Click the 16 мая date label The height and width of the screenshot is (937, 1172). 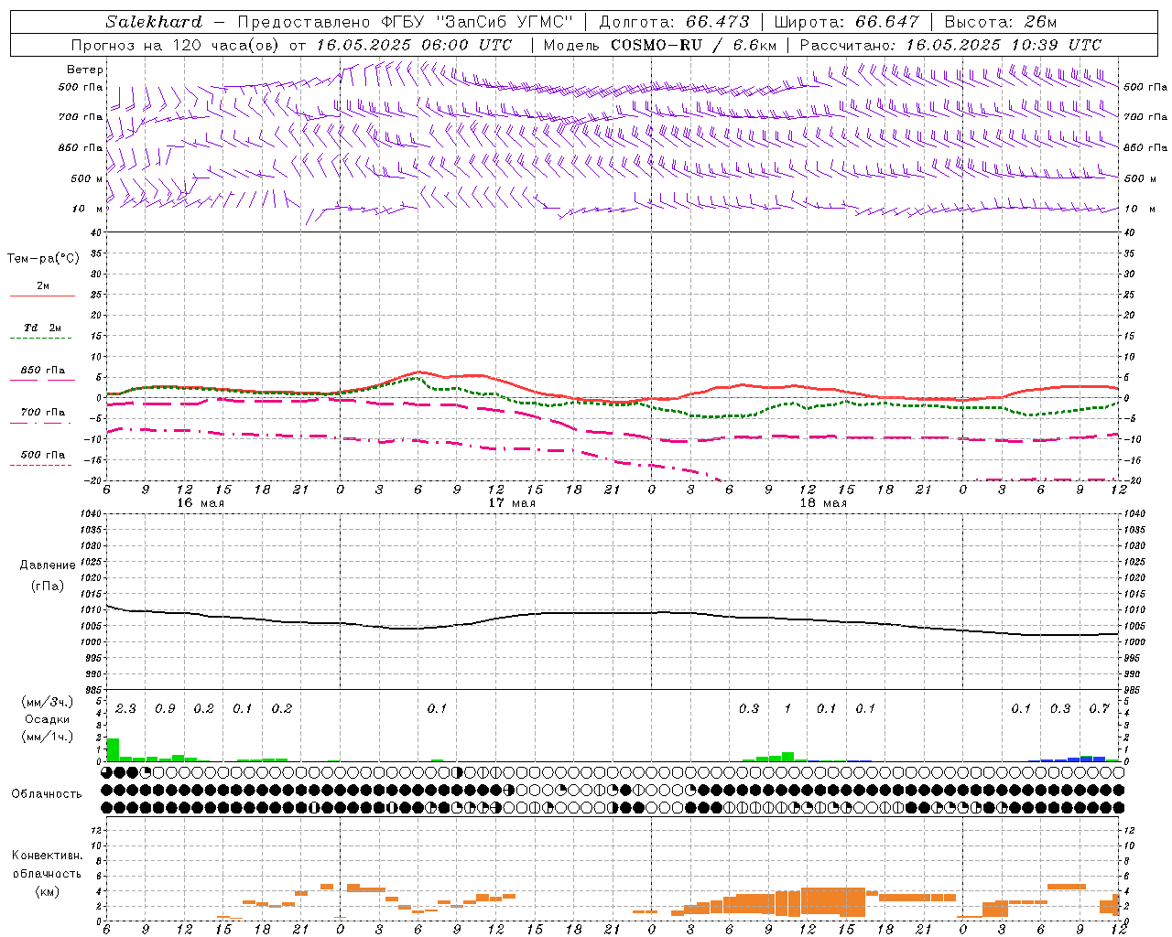201,503
